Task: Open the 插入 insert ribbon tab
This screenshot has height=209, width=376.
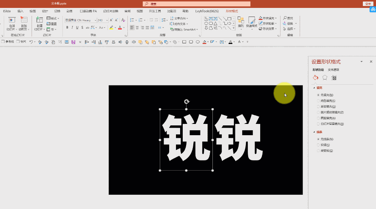Action: click(x=20, y=11)
